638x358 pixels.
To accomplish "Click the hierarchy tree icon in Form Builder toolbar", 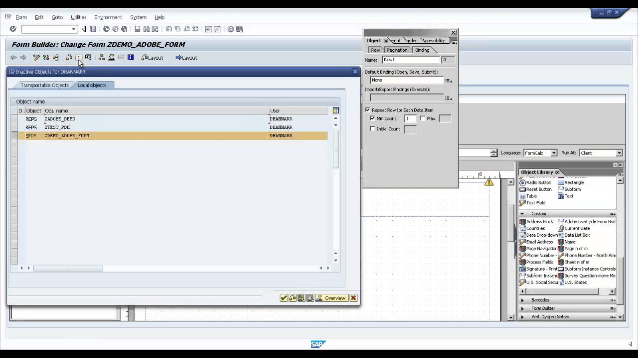I will pyautogui.click(x=102, y=58).
